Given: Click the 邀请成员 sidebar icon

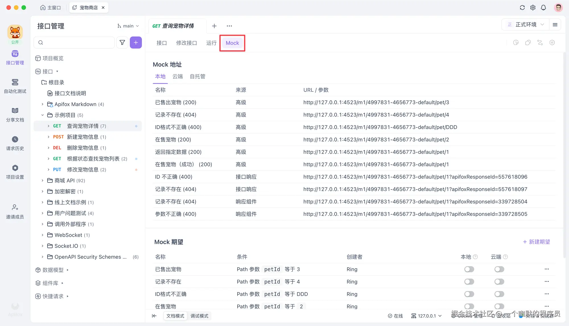Looking at the screenshot, I should click(x=15, y=210).
